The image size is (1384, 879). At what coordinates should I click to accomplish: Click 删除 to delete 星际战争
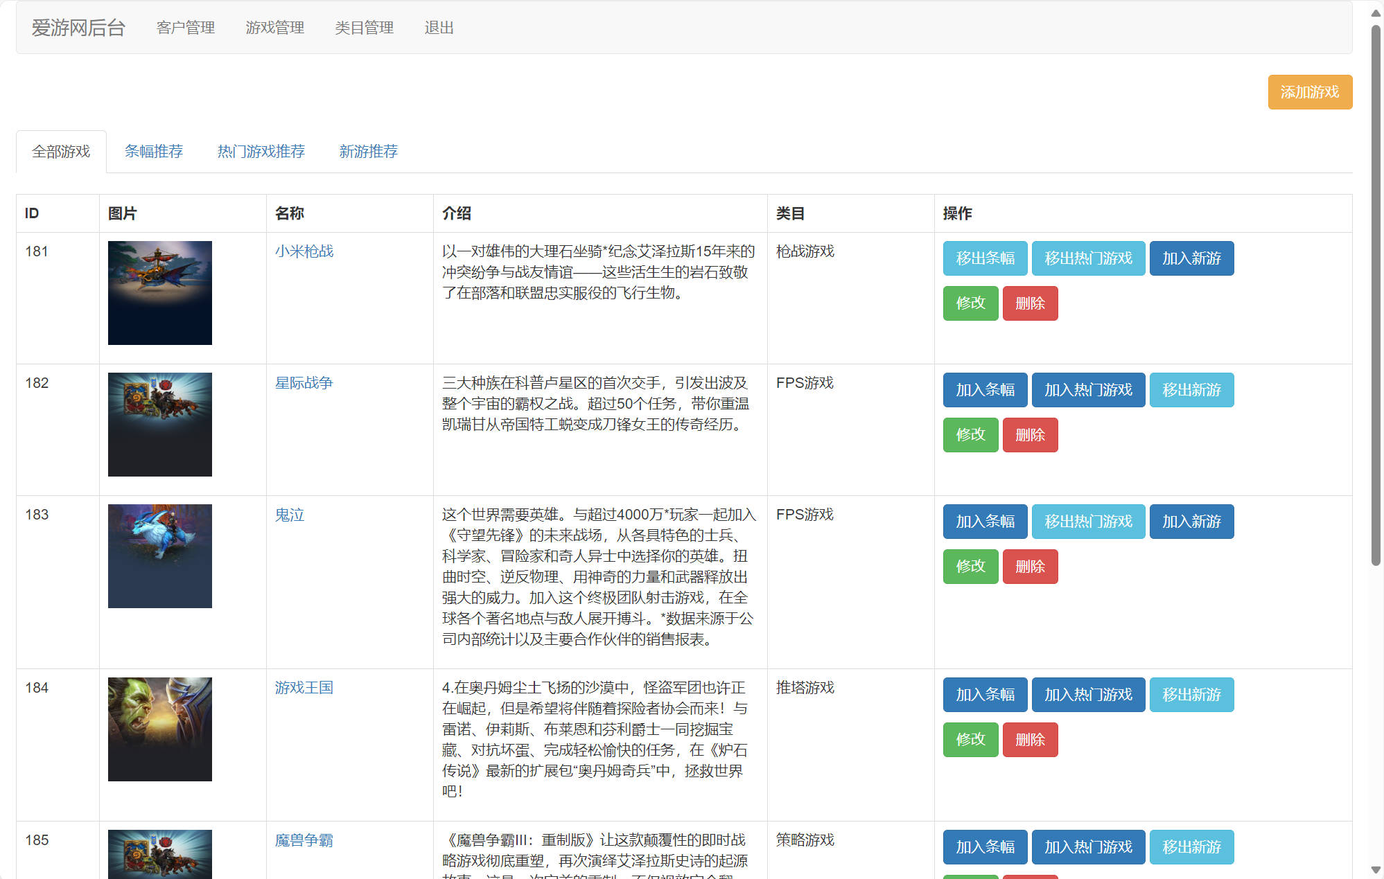pos(1030,435)
